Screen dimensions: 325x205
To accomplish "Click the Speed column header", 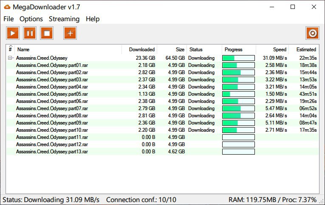I will tap(279, 50).
